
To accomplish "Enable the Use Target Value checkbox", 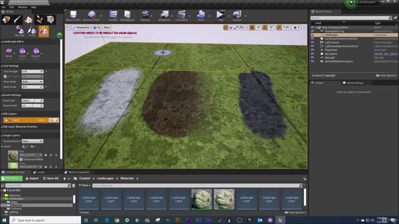I will point(5,77).
